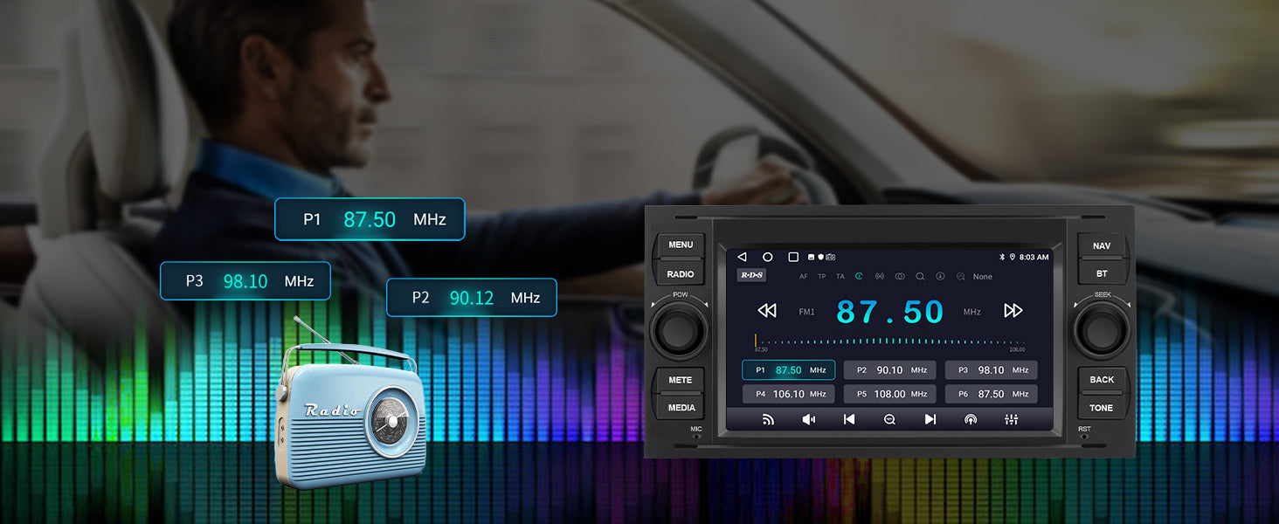Screen dimensions: 1279x524
Task: Tap the station search magnifier in bottom bar
Action: pos(889,419)
